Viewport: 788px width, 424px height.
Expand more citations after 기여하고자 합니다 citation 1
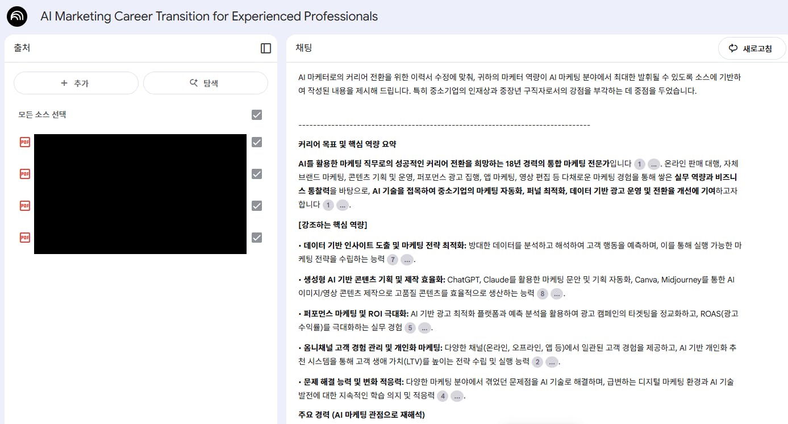tap(343, 205)
